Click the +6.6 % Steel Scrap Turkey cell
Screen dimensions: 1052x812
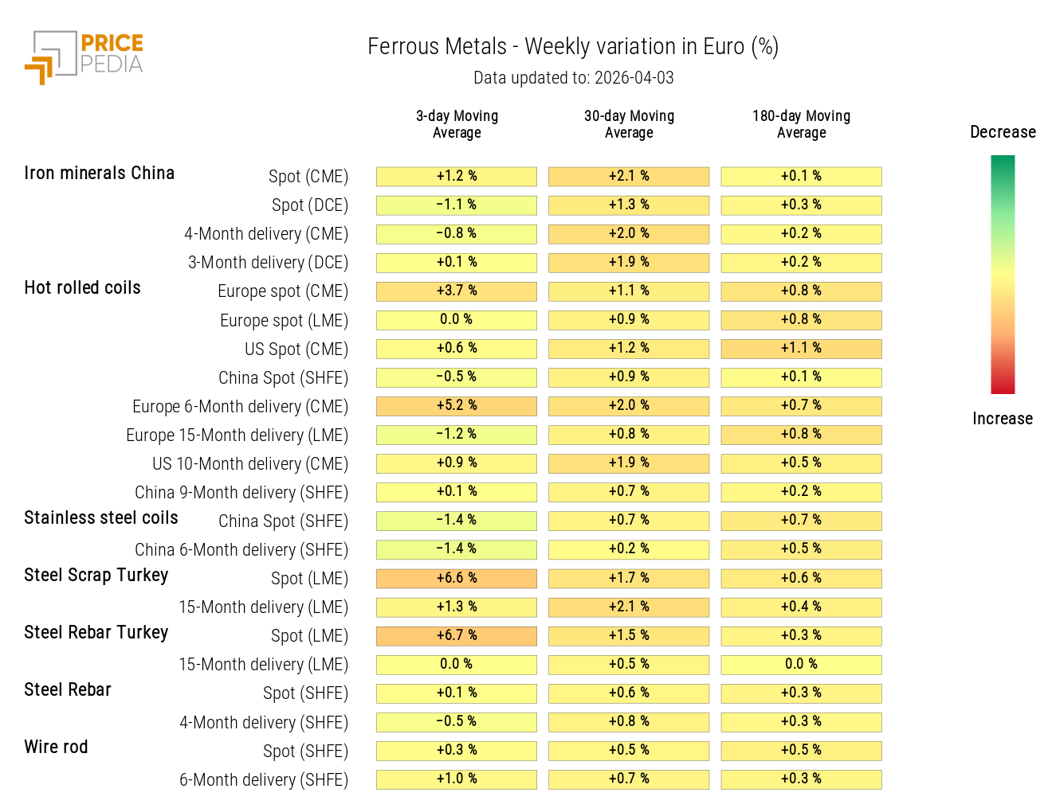coord(457,578)
